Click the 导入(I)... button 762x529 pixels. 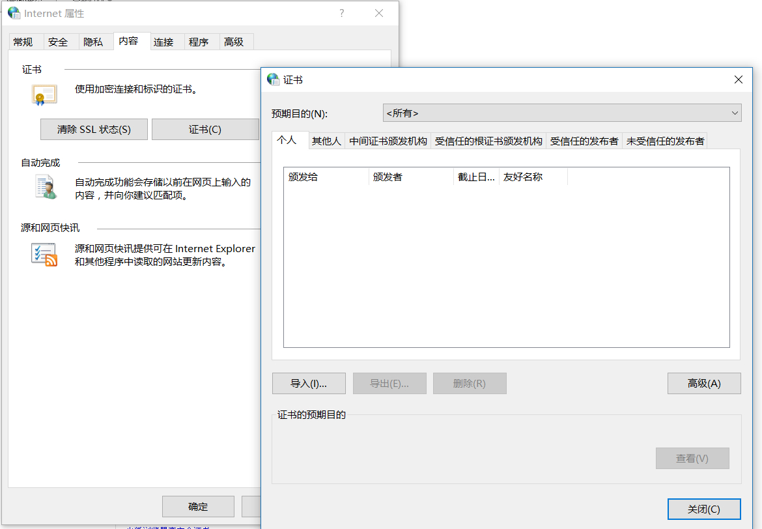309,384
